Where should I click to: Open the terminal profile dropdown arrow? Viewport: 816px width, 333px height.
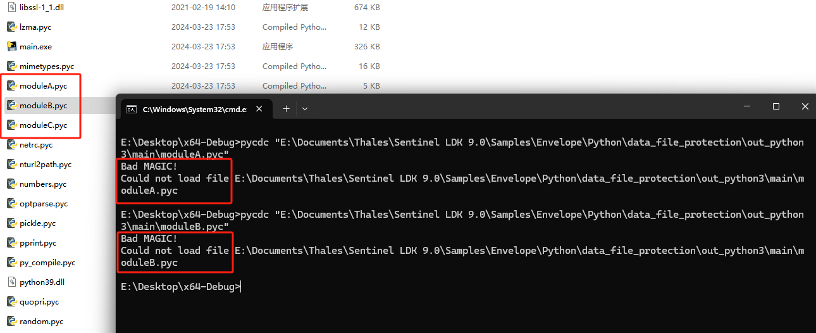tap(305, 109)
